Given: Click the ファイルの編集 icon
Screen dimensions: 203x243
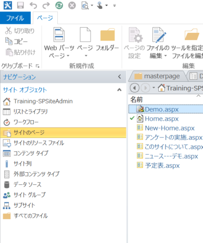Looking at the screenshot, I should [159, 35].
